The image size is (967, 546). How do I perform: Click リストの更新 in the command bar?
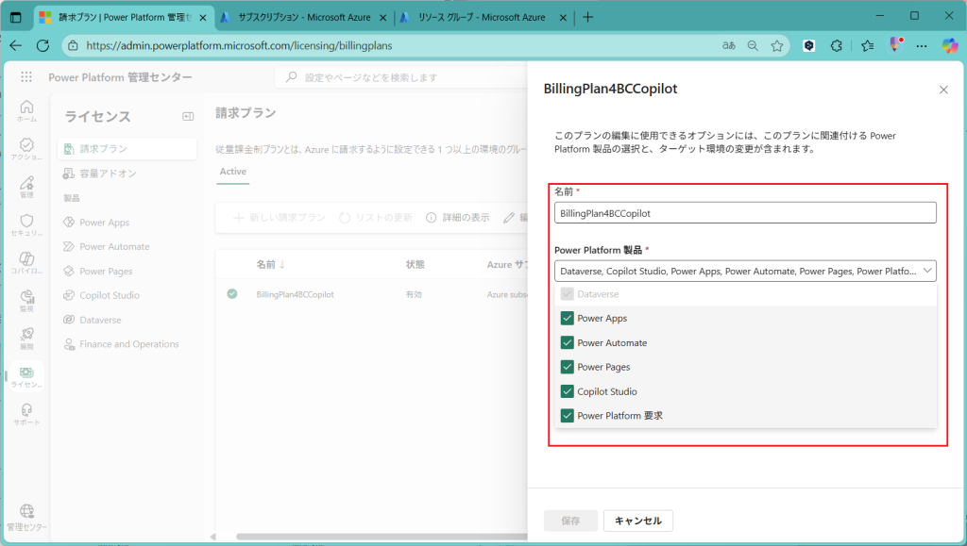(x=376, y=217)
